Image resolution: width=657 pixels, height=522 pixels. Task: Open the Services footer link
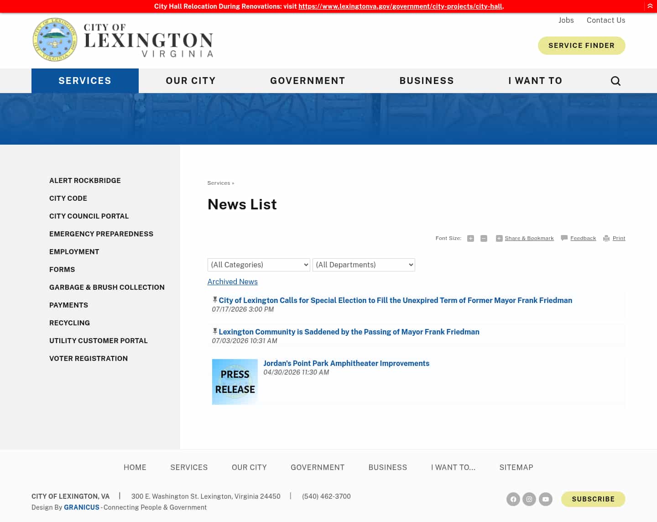click(189, 467)
